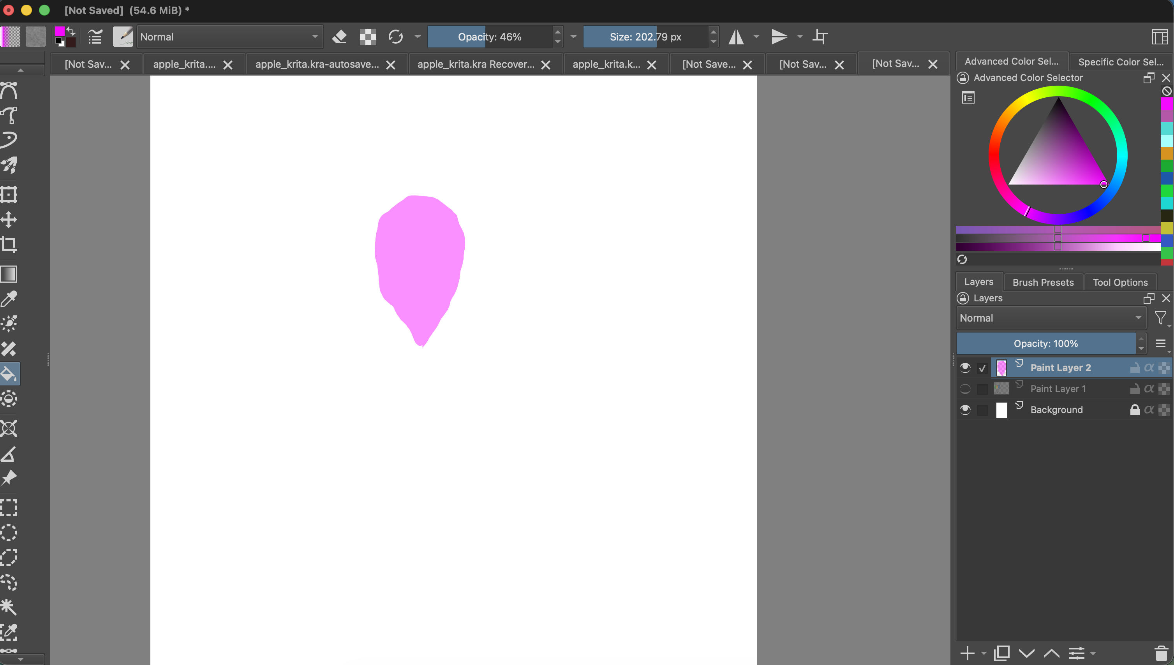Viewport: 1174px width, 665px height.
Task: Open the brush blending mode Normal dropdown
Action: (x=230, y=37)
